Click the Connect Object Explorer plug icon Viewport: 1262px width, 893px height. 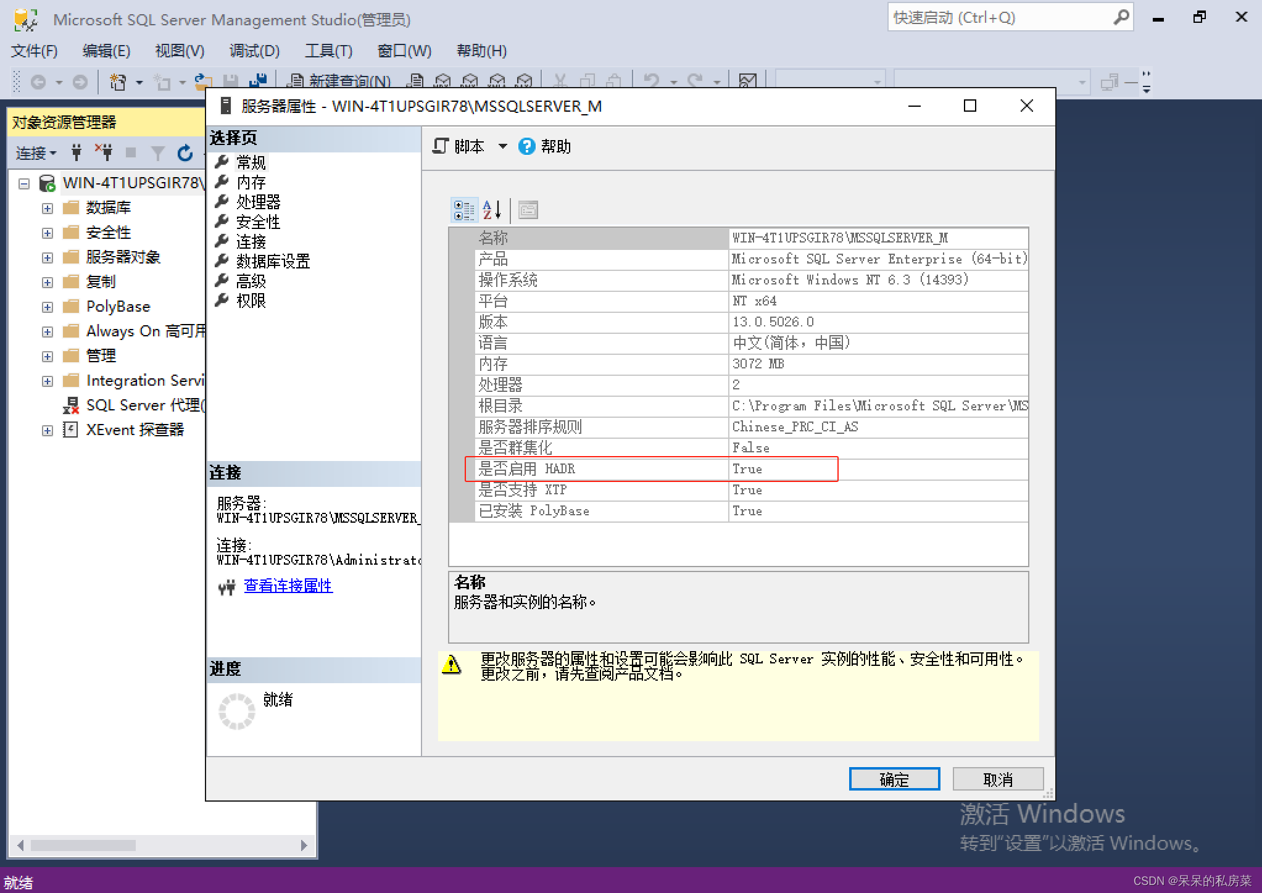point(77,152)
